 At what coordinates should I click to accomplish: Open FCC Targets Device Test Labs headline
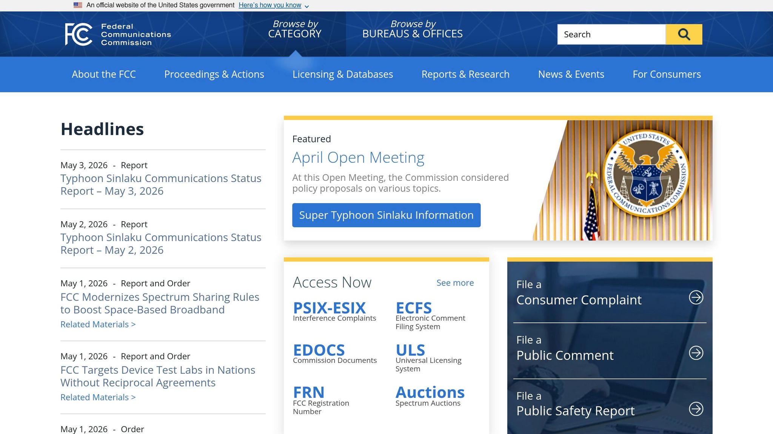(158, 376)
